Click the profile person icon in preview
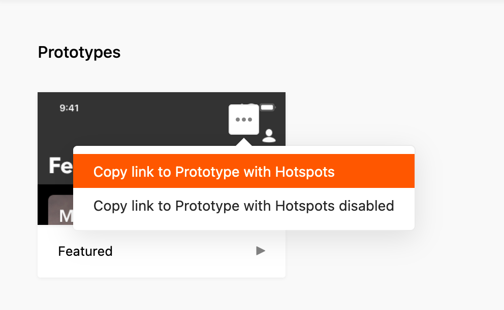 coord(269,135)
